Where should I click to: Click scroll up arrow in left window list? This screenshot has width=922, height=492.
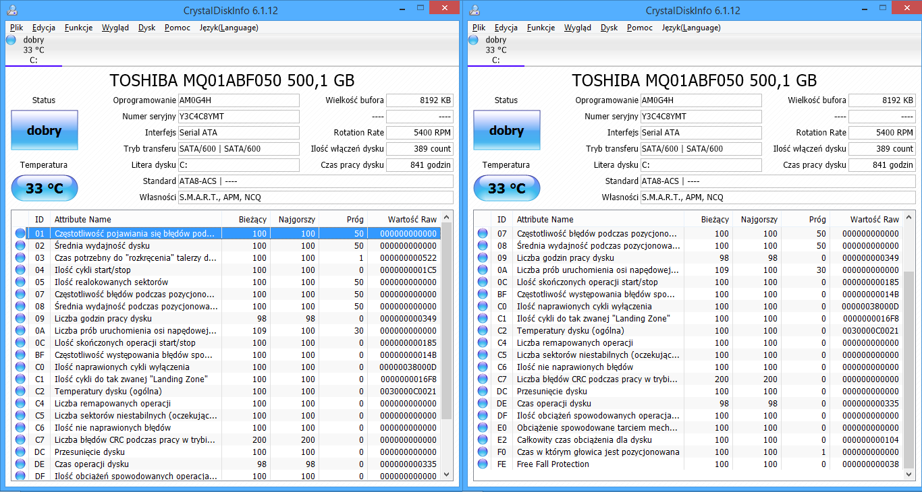[x=446, y=218]
